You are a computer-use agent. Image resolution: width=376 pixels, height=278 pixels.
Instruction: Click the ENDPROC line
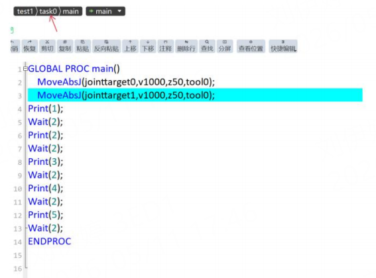pos(49,242)
